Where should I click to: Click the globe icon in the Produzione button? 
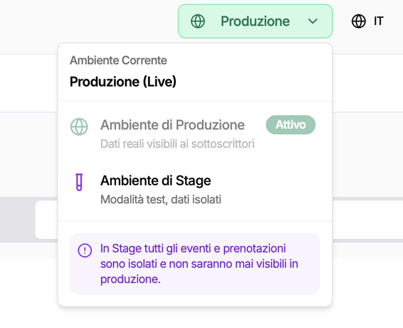click(198, 21)
